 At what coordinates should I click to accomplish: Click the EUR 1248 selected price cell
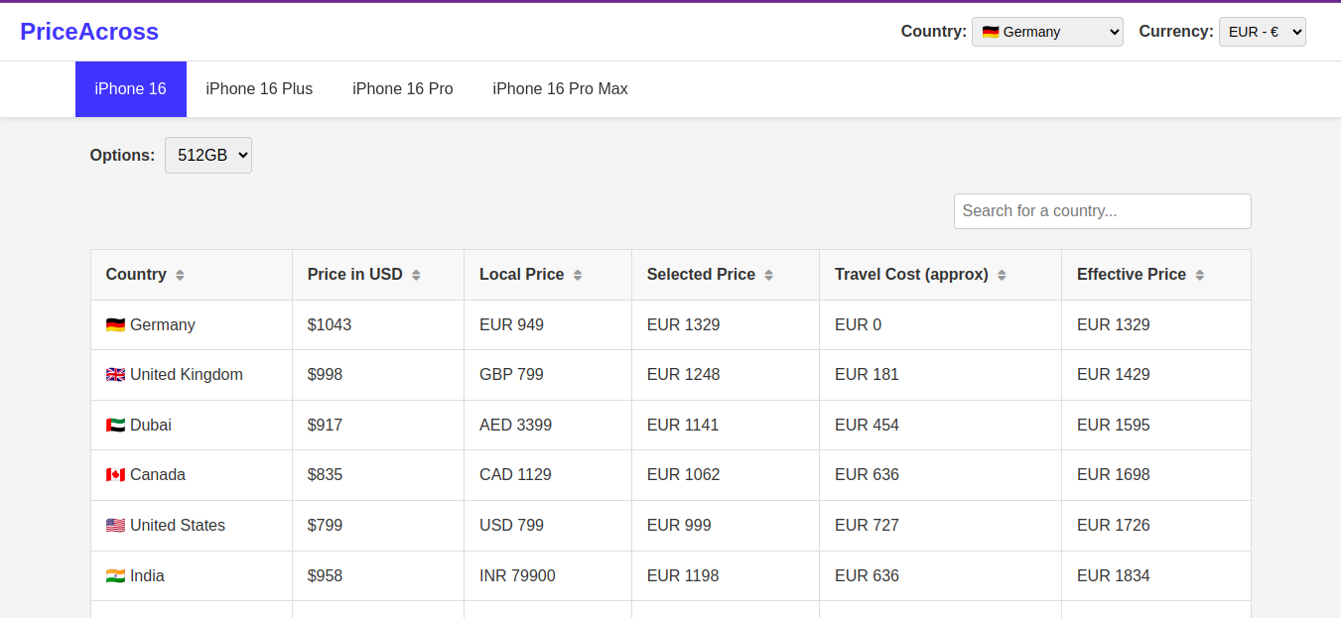pyautogui.click(x=726, y=375)
